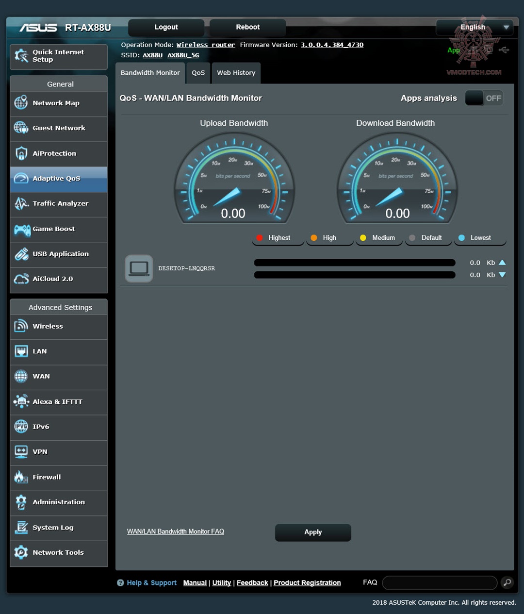Switch to the QoS tab
This screenshot has width=524, height=614.
coord(198,73)
